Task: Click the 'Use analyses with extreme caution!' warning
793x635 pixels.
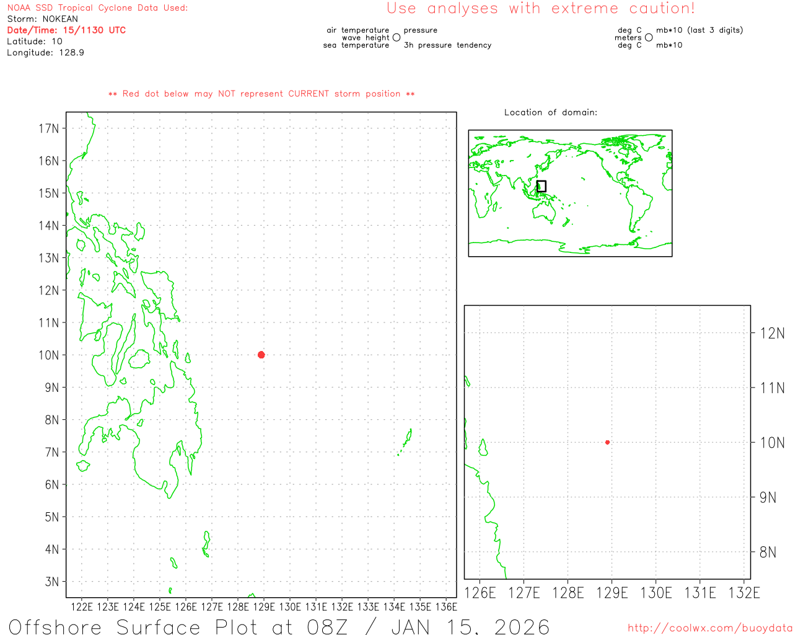Action: tap(540, 9)
